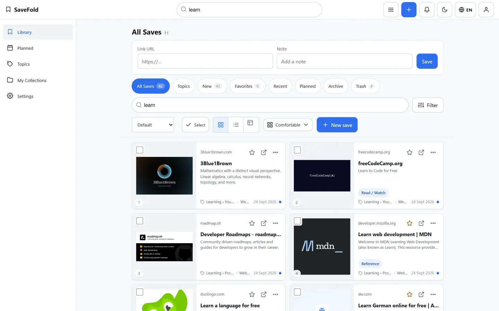The height and width of the screenshot is (311, 499).
Task: Open more options for 3Blue1Brown
Action: pos(275,152)
